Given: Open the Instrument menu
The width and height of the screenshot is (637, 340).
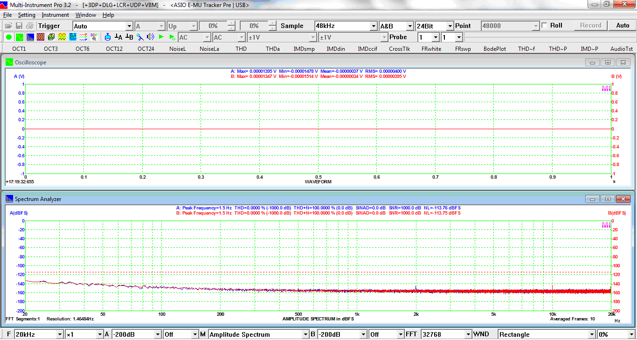Looking at the screenshot, I should click(55, 15).
